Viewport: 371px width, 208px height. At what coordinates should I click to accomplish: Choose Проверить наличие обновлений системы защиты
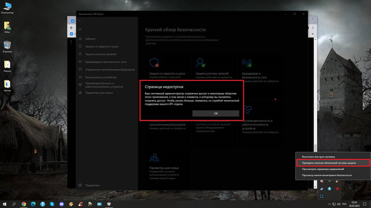(x=333, y=163)
